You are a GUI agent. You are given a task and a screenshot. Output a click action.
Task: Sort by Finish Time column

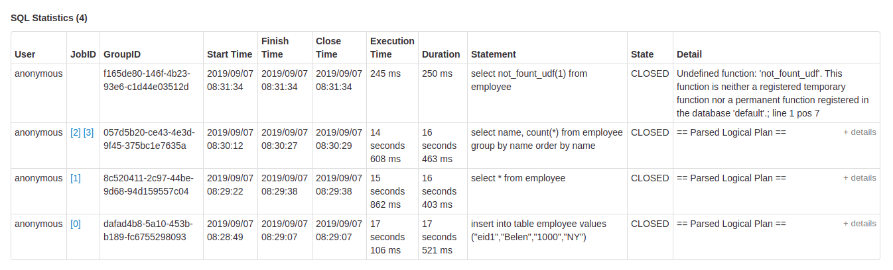275,48
